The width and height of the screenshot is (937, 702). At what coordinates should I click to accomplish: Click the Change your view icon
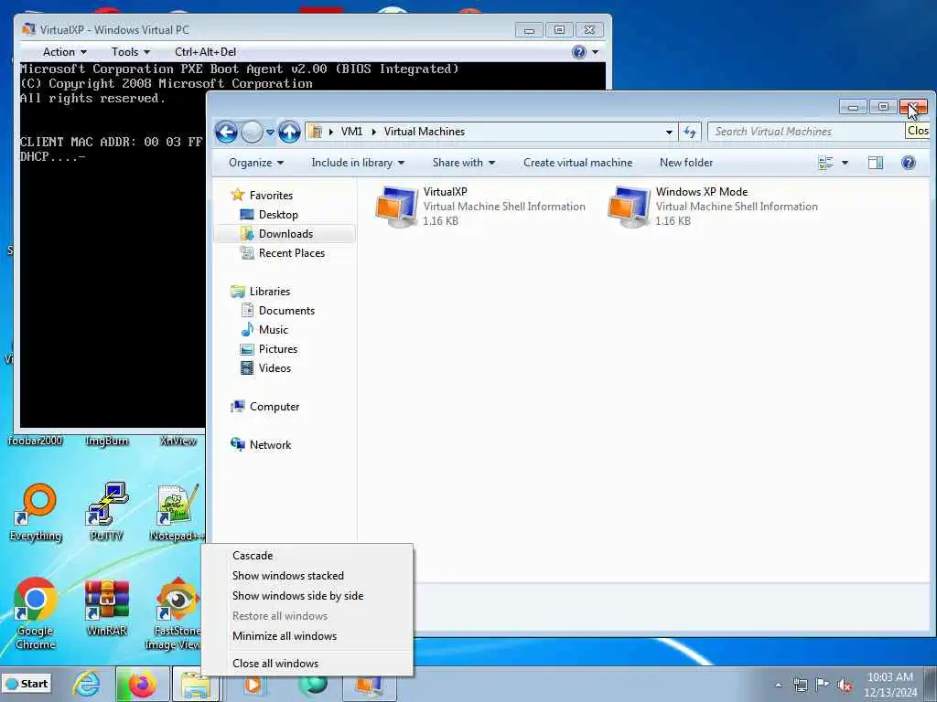(825, 163)
